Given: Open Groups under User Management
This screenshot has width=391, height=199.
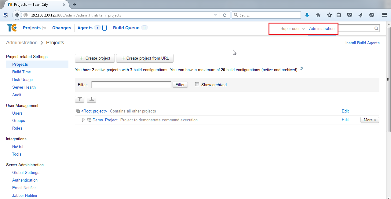Looking at the screenshot, I should coord(19,120).
